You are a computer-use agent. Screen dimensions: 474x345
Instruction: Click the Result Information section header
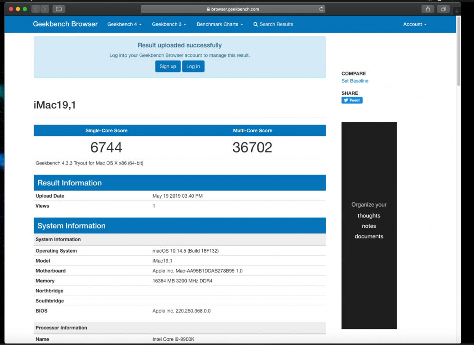point(180,183)
